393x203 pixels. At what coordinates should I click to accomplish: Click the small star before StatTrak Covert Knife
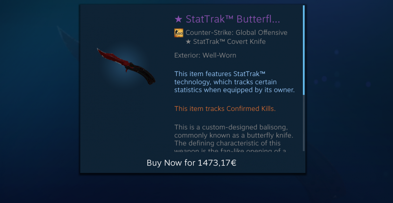[x=188, y=42]
